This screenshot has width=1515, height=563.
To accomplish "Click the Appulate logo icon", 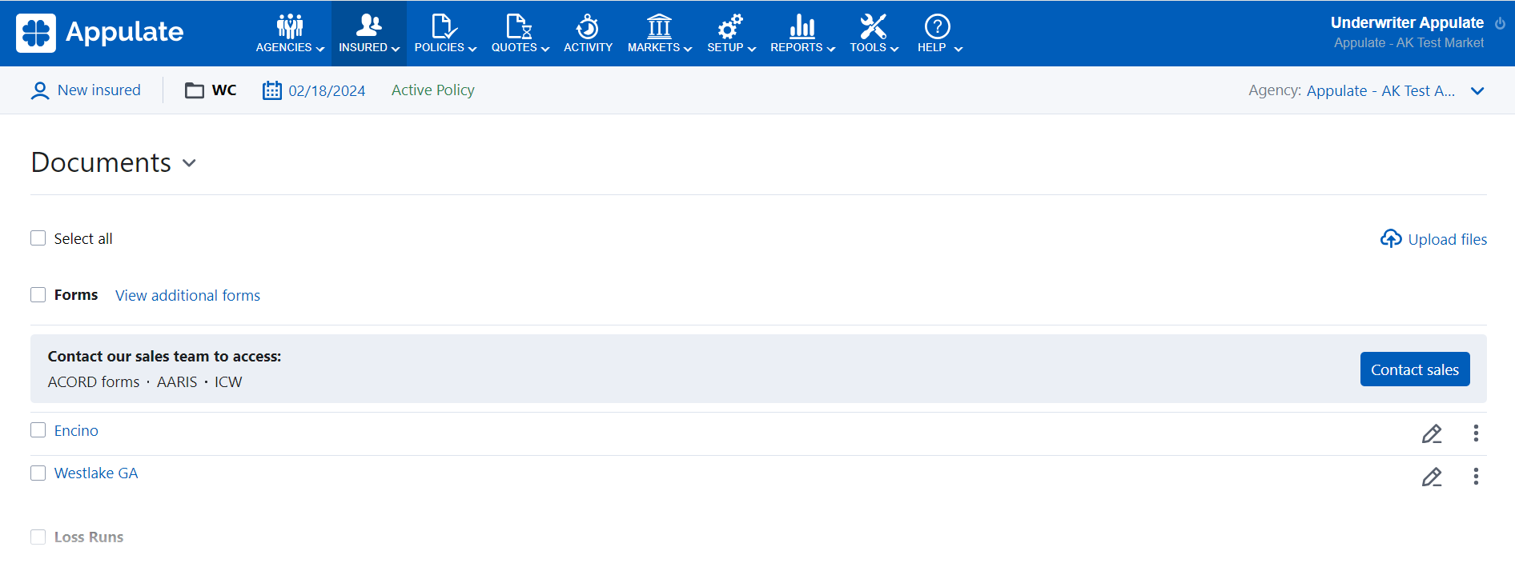I will pos(36,33).
